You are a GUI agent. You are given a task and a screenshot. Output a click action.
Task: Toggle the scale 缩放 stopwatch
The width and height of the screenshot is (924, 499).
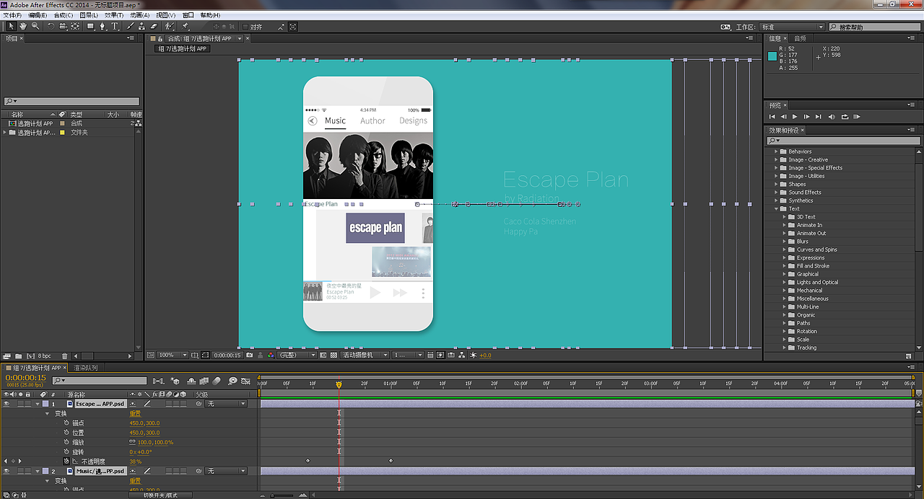pyautogui.click(x=66, y=442)
